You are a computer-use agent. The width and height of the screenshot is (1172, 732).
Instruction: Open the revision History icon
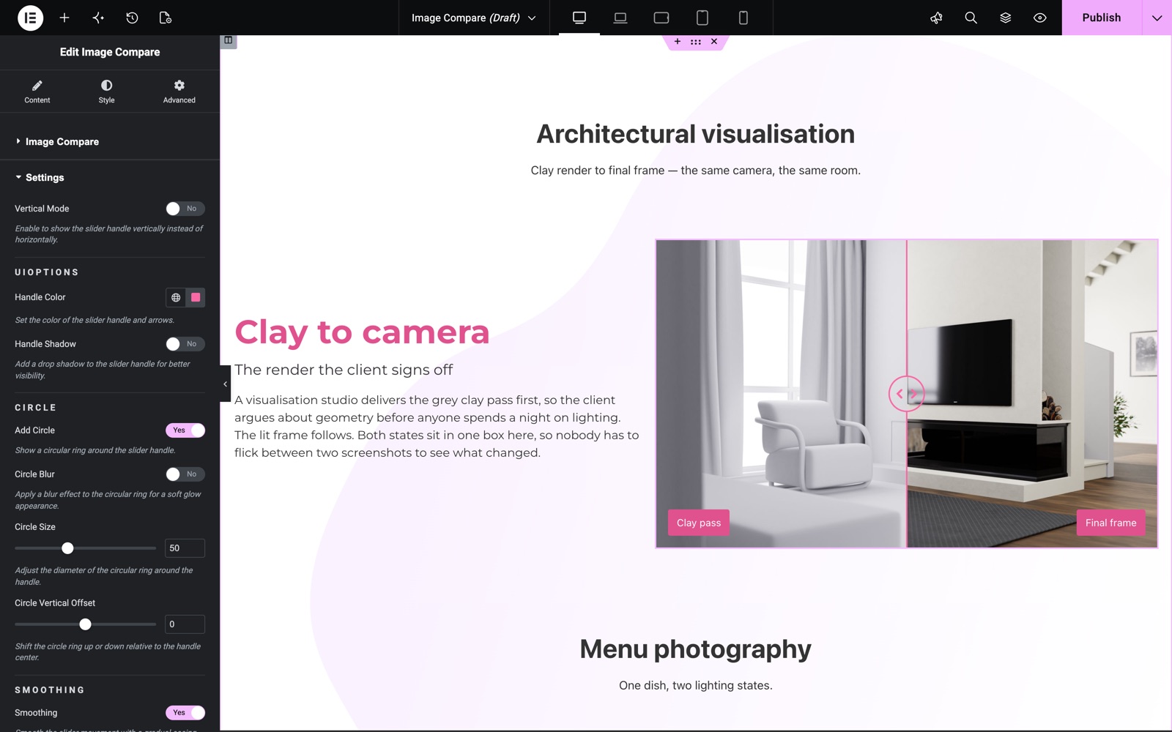point(132,18)
